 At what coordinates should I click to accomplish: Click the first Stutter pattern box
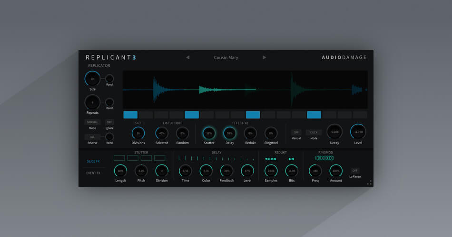(119, 158)
